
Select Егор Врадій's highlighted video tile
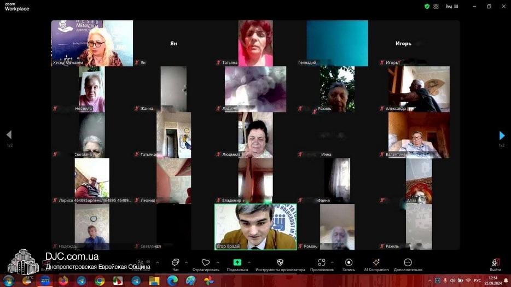[x=255, y=226]
